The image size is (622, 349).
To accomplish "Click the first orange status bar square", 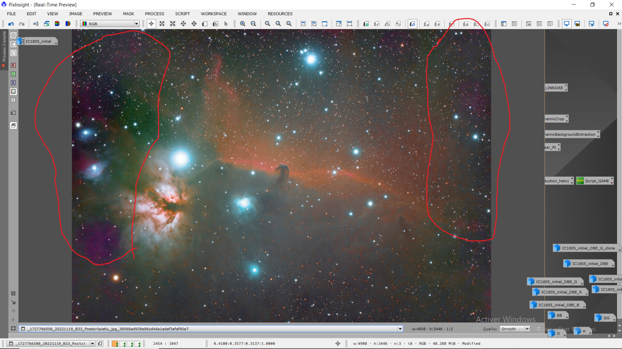I will tap(115, 344).
